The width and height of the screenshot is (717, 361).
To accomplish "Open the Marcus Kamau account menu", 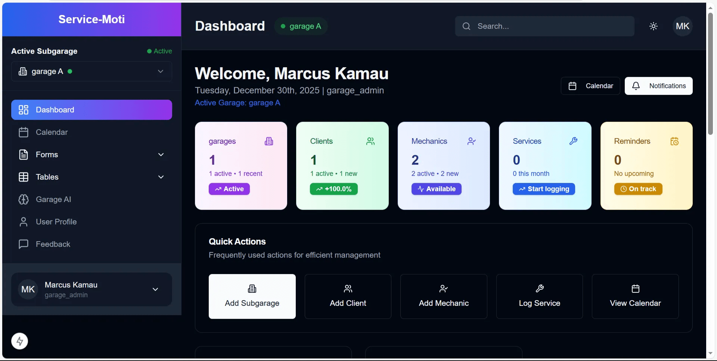I will tap(91, 289).
